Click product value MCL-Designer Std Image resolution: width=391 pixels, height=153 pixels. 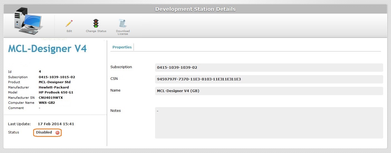click(x=55, y=82)
